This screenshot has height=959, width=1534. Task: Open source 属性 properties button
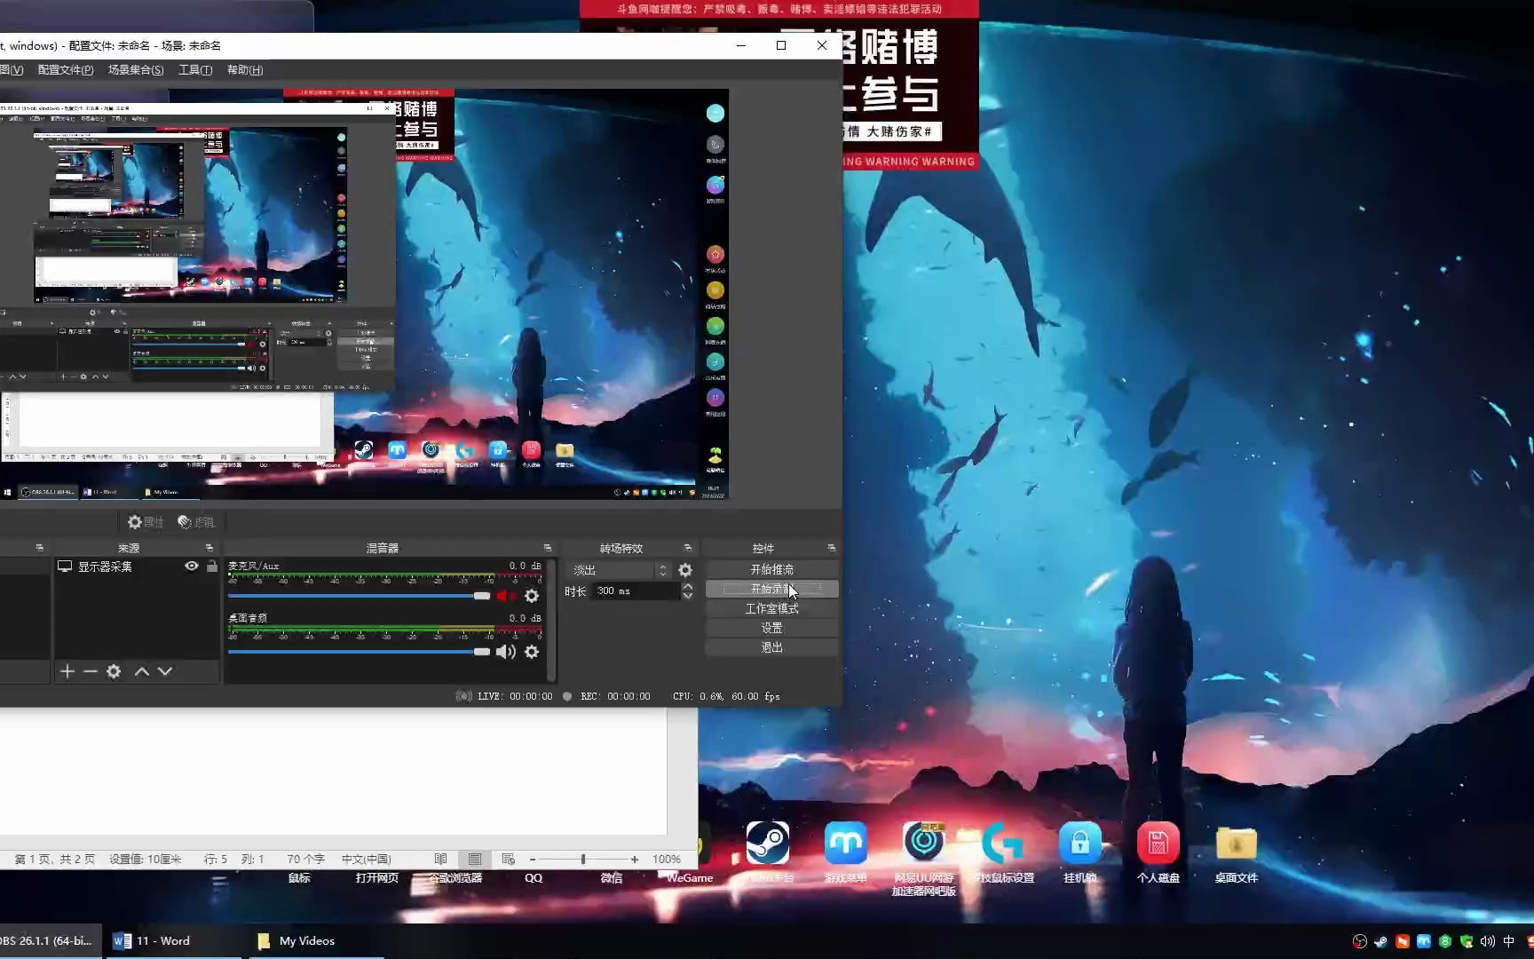click(146, 522)
